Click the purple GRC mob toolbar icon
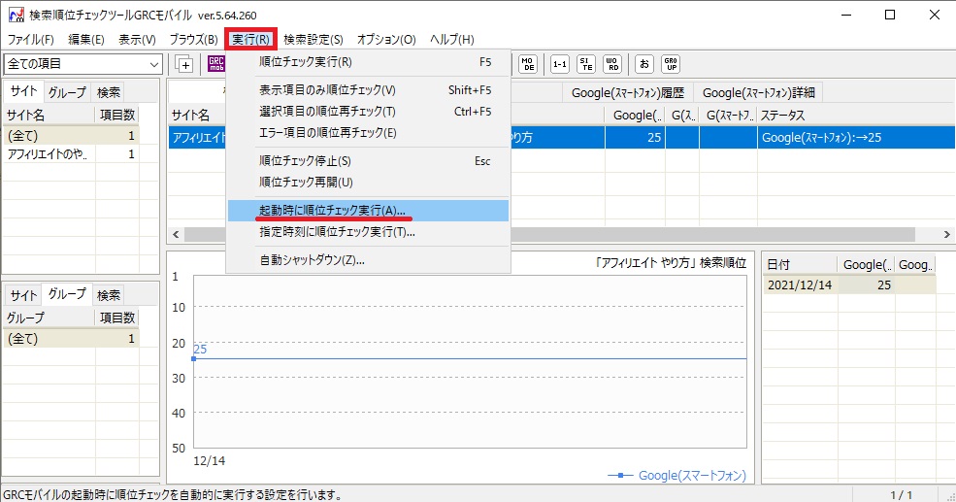This screenshot has height=502, width=956. tap(216, 63)
